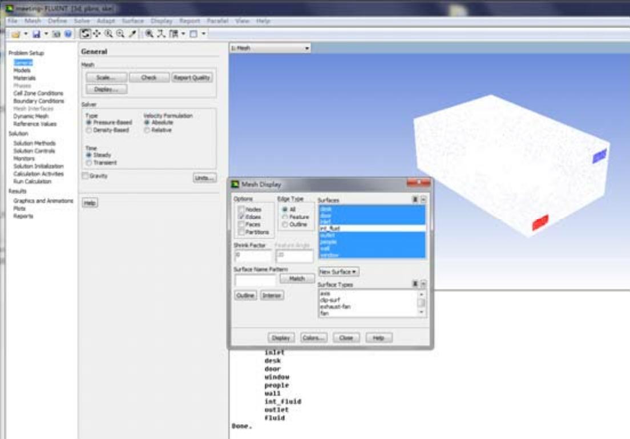The image size is (630, 439).
Task: Click the Surface Name Pattern input field
Action: pyautogui.click(x=255, y=280)
